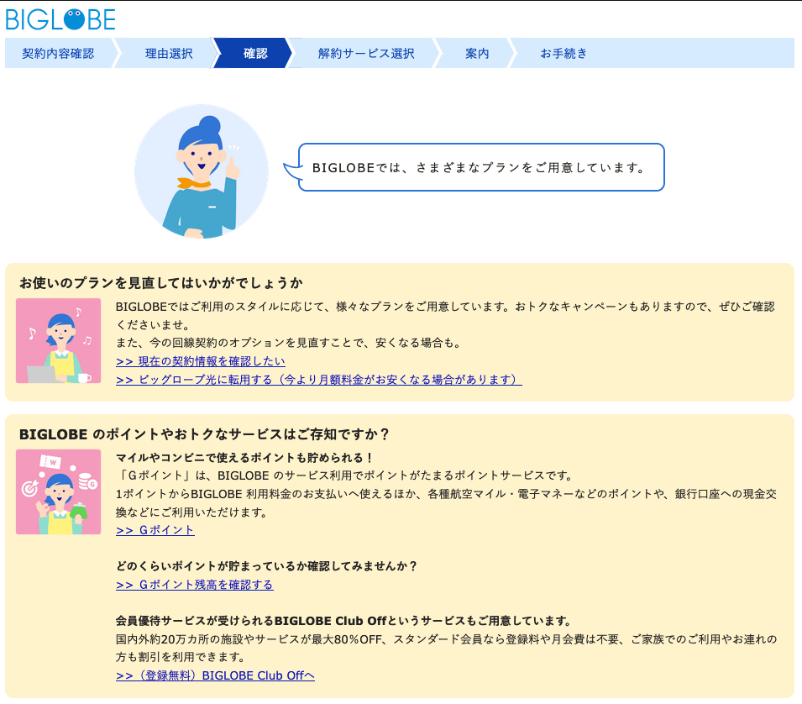
Task: Select the 解約サービス選択 step
Action: [365, 53]
